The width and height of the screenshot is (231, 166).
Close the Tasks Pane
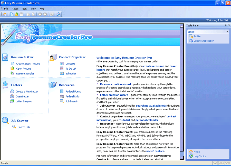pyautogui.click(x=229, y=25)
